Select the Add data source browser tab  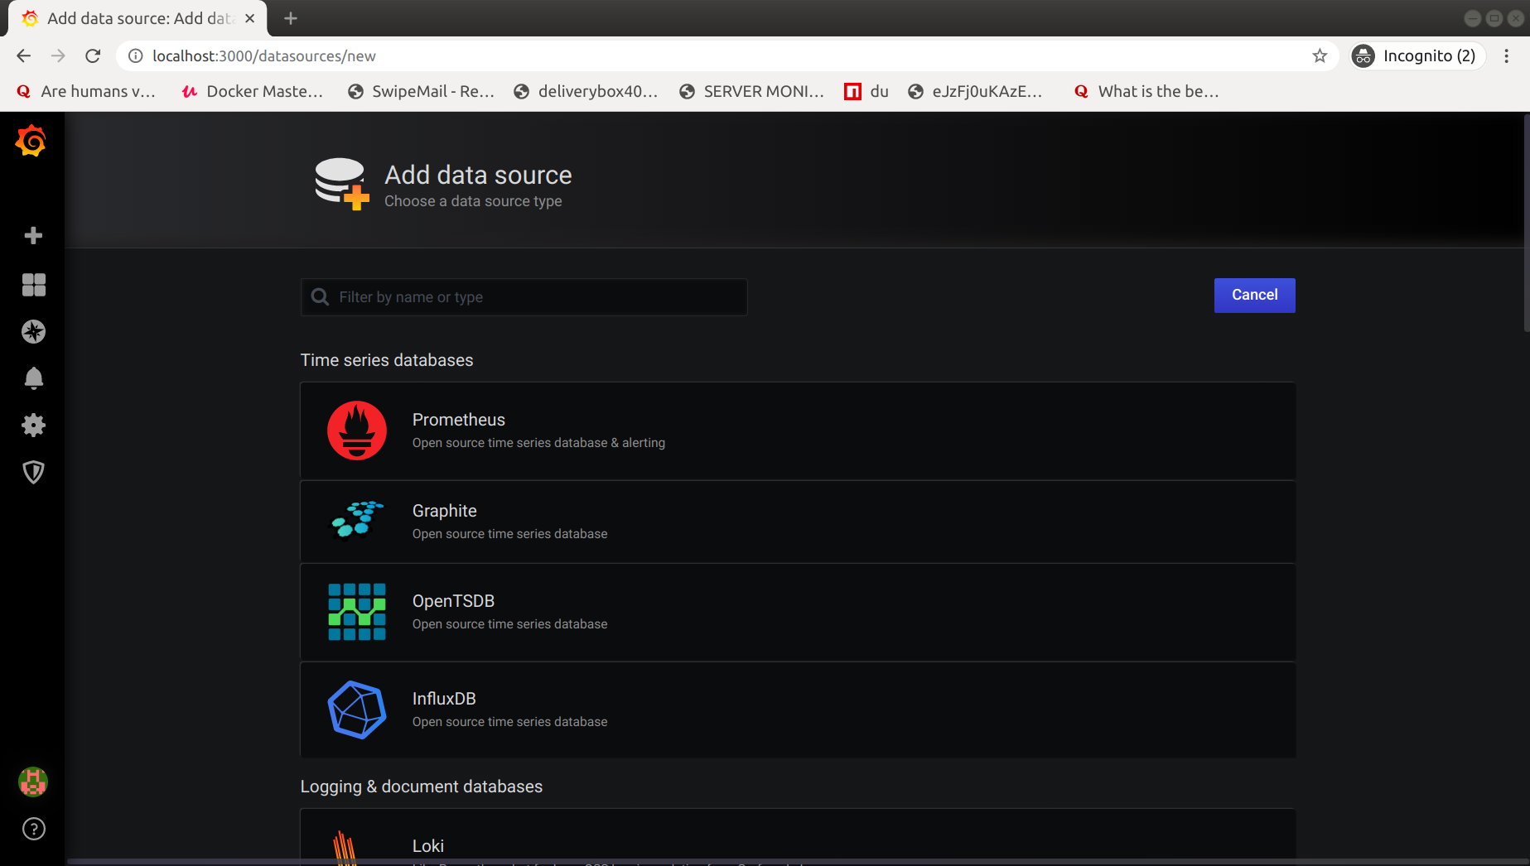click(138, 18)
